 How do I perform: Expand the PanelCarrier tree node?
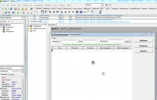point(1,27)
